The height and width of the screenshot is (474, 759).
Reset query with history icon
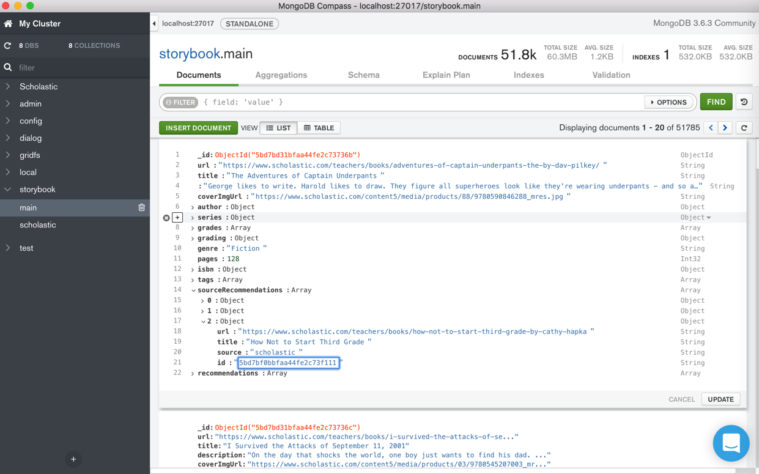744,102
